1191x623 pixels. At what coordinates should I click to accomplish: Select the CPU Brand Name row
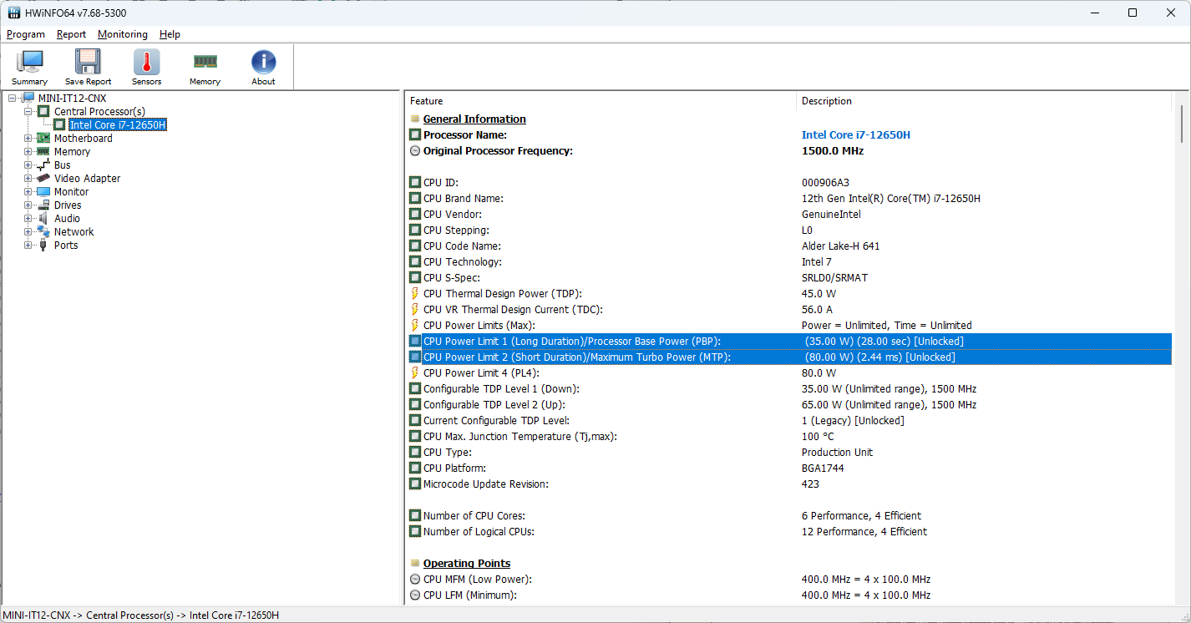[x=789, y=199]
